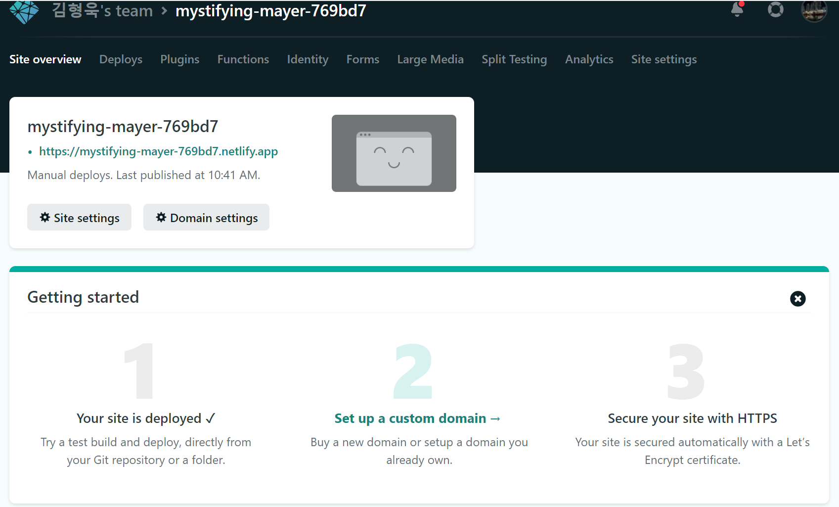Viewport: 839px width, 507px height.
Task: Switch to the Large Media tab
Action: coord(430,59)
